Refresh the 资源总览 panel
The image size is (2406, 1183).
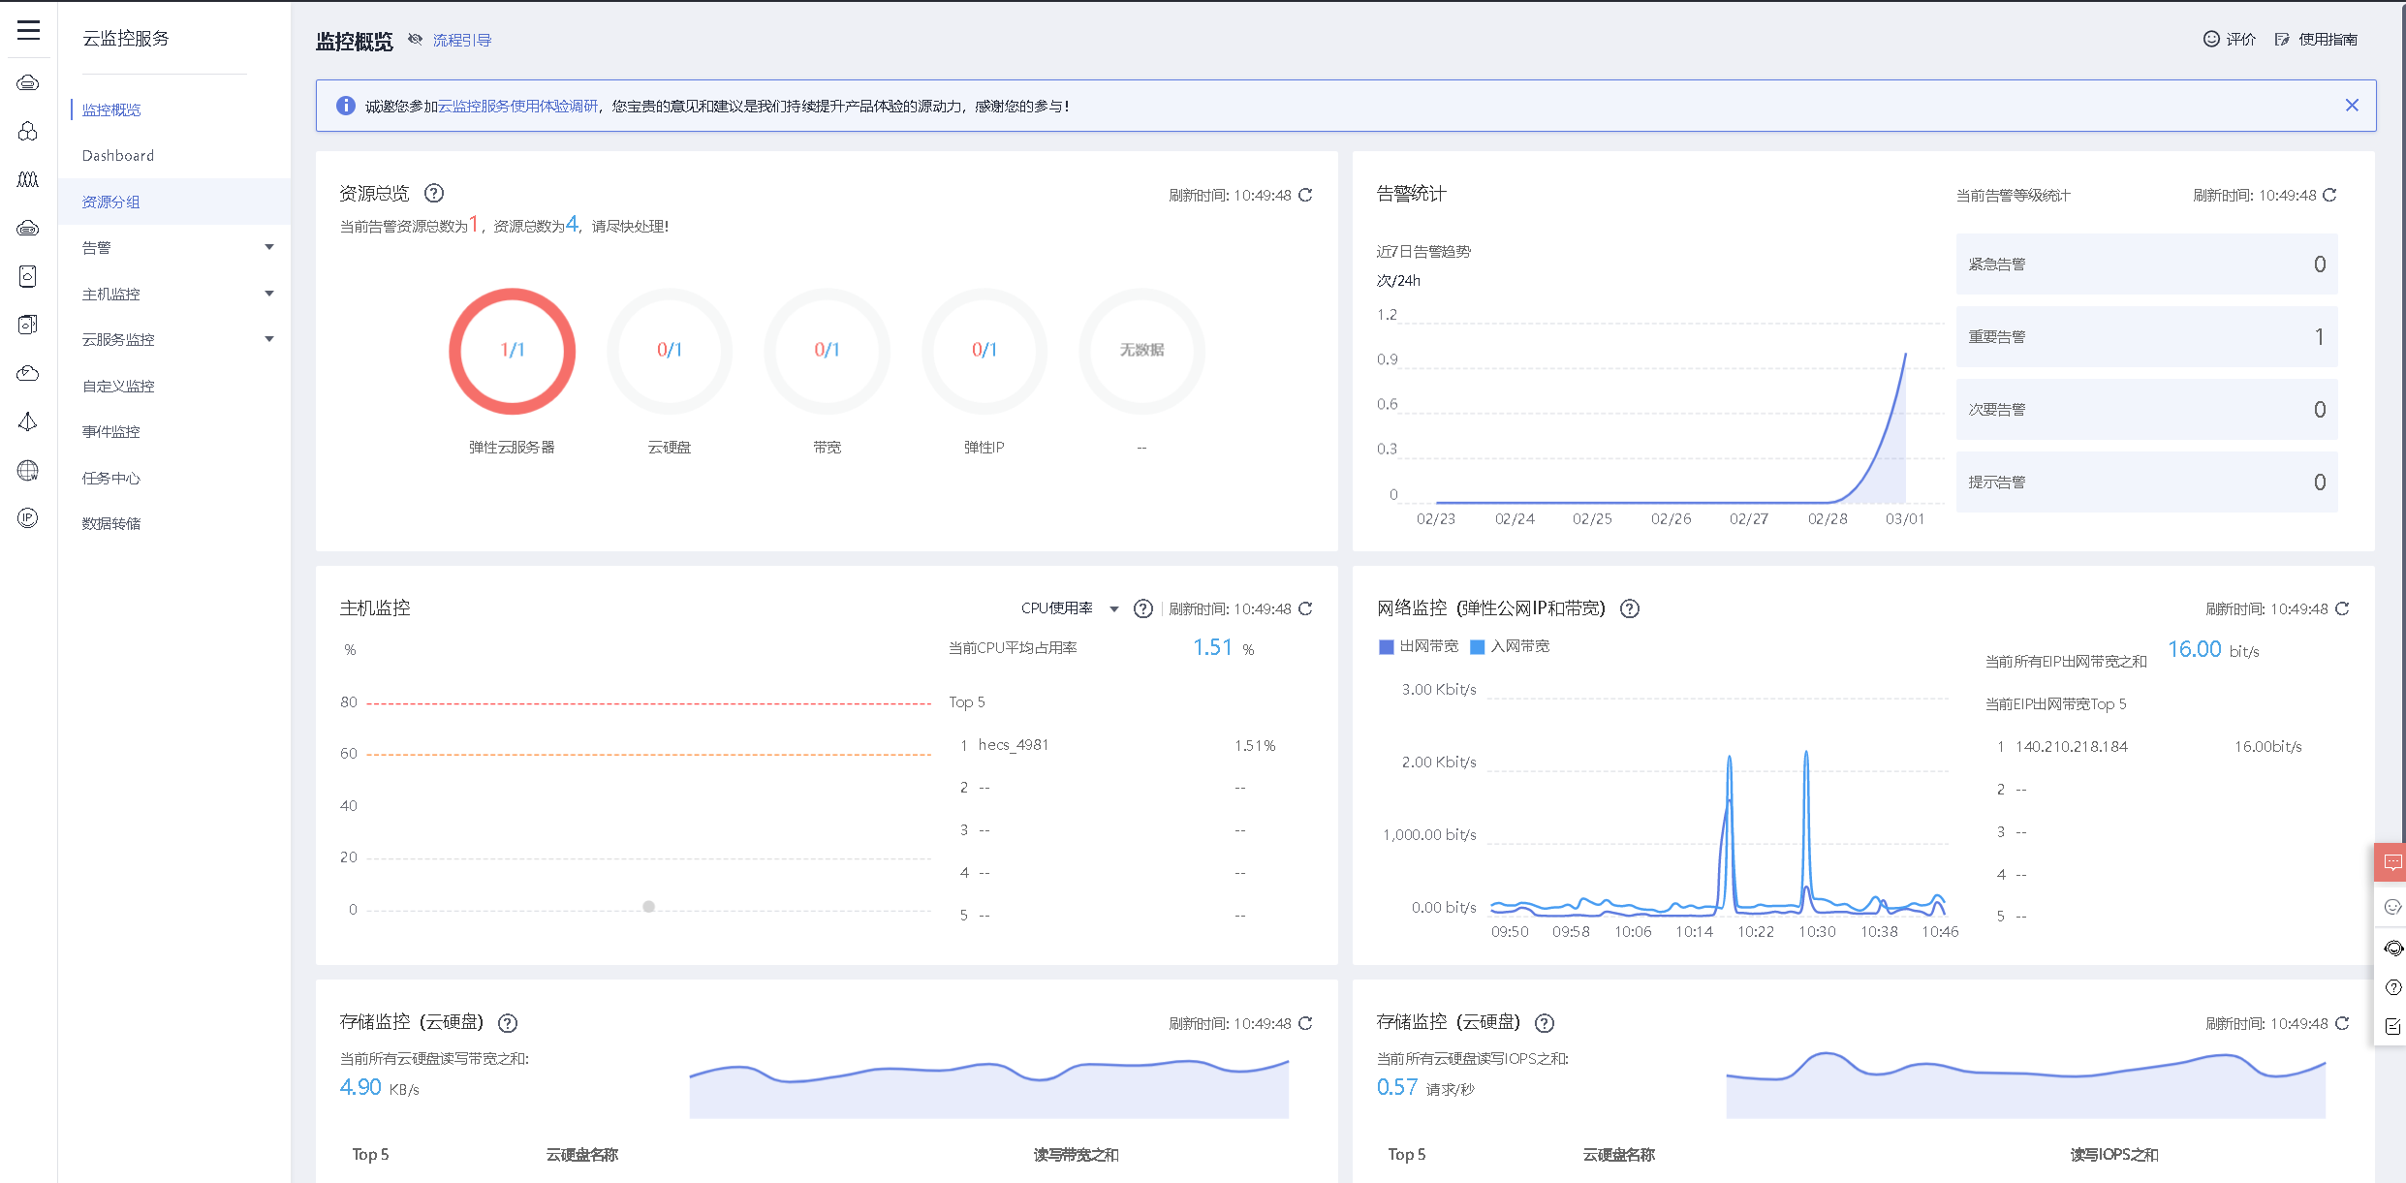[x=1305, y=195]
